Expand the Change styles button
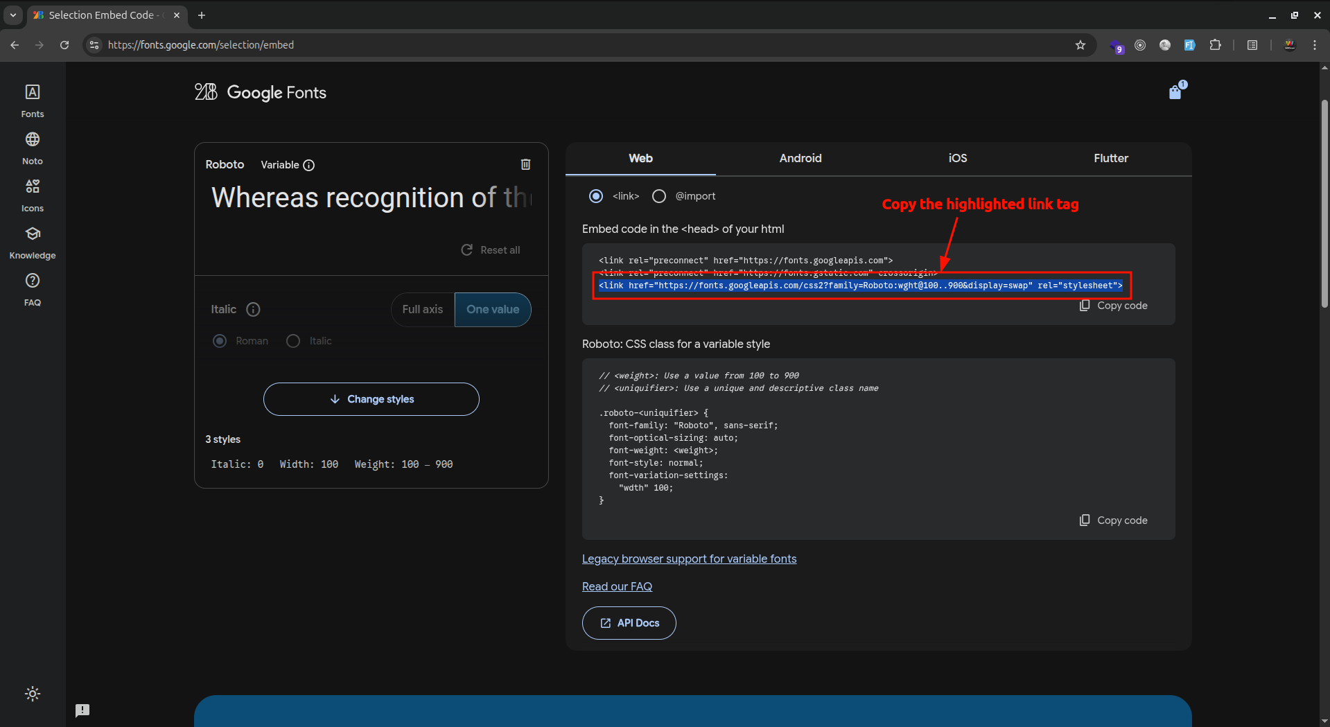The width and height of the screenshot is (1330, 727). coord(371,399)
